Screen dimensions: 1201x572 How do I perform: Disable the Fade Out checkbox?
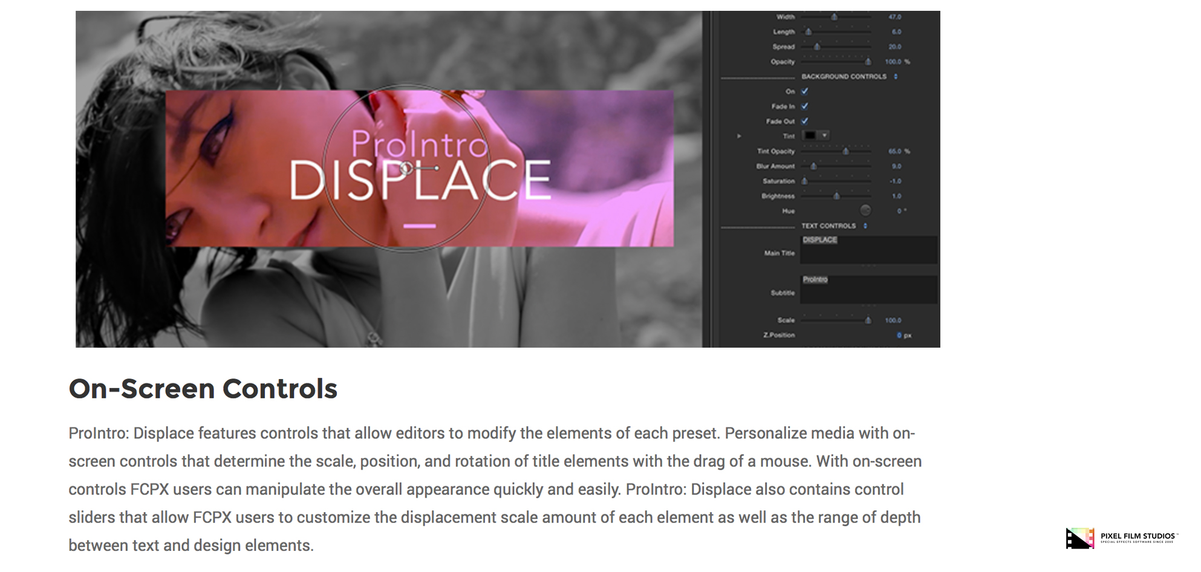(805, 121)
